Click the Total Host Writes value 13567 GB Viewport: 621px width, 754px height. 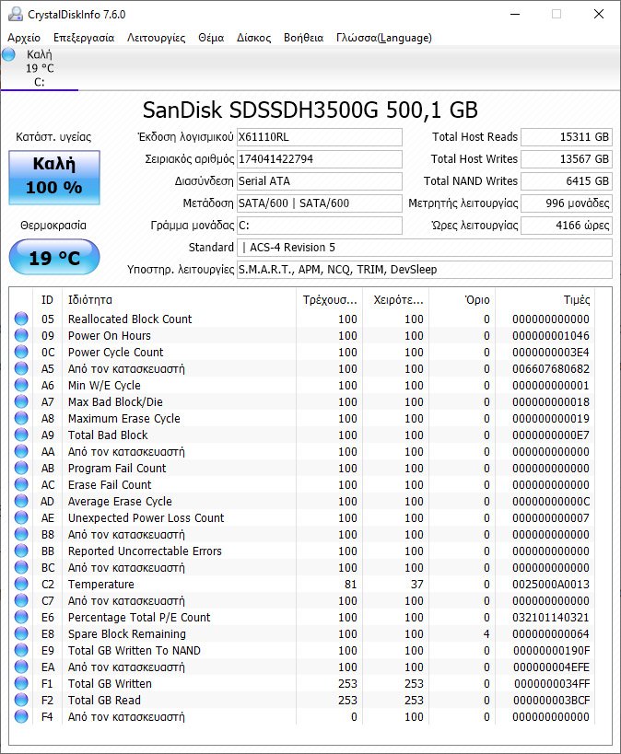click(567, 159)
